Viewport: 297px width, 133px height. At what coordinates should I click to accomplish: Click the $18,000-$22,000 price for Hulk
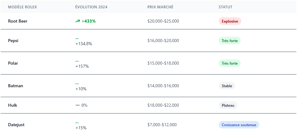[163, 105]
